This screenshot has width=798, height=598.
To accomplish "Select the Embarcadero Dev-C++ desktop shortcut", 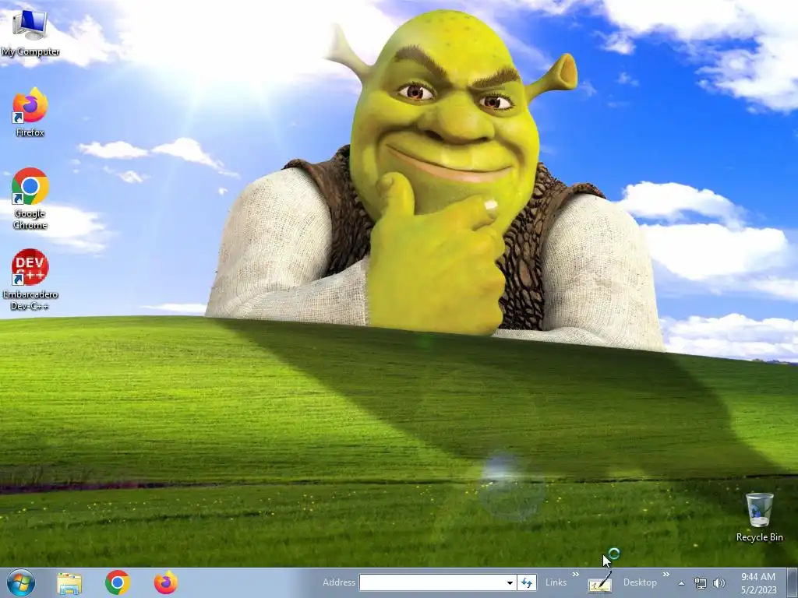I will pyautogui.click(x=30, y=280).
